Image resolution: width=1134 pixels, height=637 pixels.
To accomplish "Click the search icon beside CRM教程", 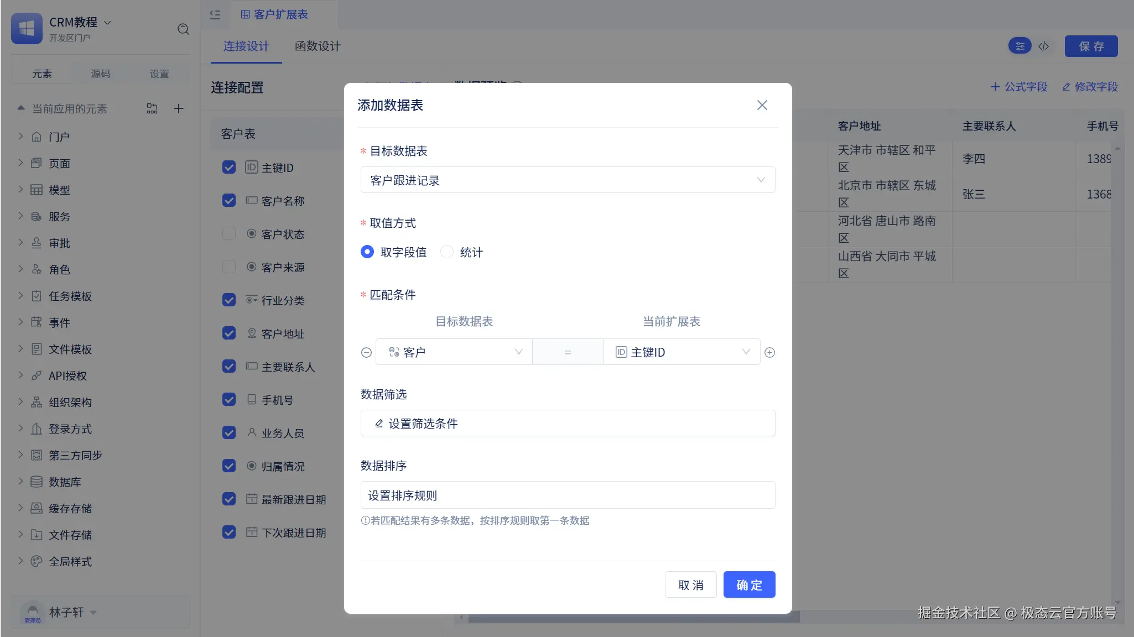I will [183, 29].
